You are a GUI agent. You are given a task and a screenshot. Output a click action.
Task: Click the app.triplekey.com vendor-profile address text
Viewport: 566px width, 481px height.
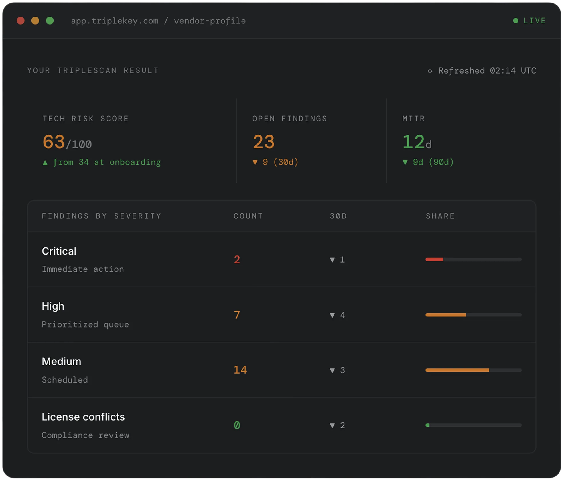pyautogui.click(x=159, y=21)
